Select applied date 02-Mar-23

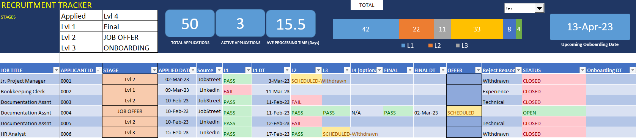point(177,79)
